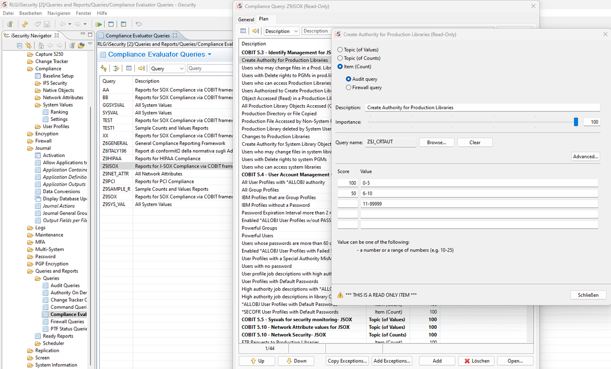Open the Navigieren menu
Viewport: 611px width, 369px height.
click(x=59, y=13)
